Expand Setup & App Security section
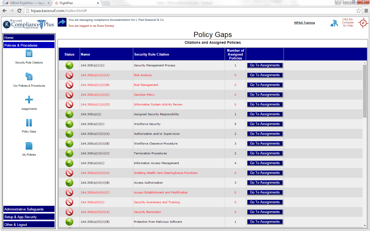Image resolution: width=370 pixels, height=231 pixels. click(29, 217)
